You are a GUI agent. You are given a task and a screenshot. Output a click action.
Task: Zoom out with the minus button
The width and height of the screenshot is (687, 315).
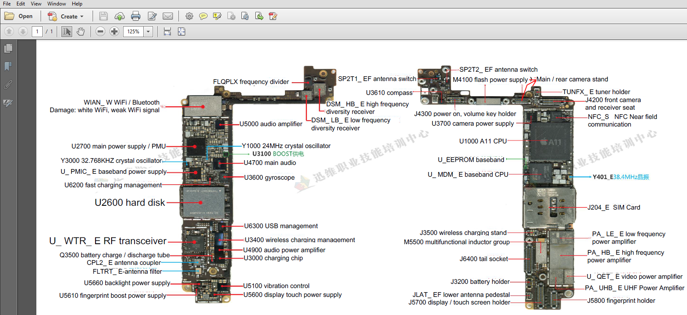(100, 32)
